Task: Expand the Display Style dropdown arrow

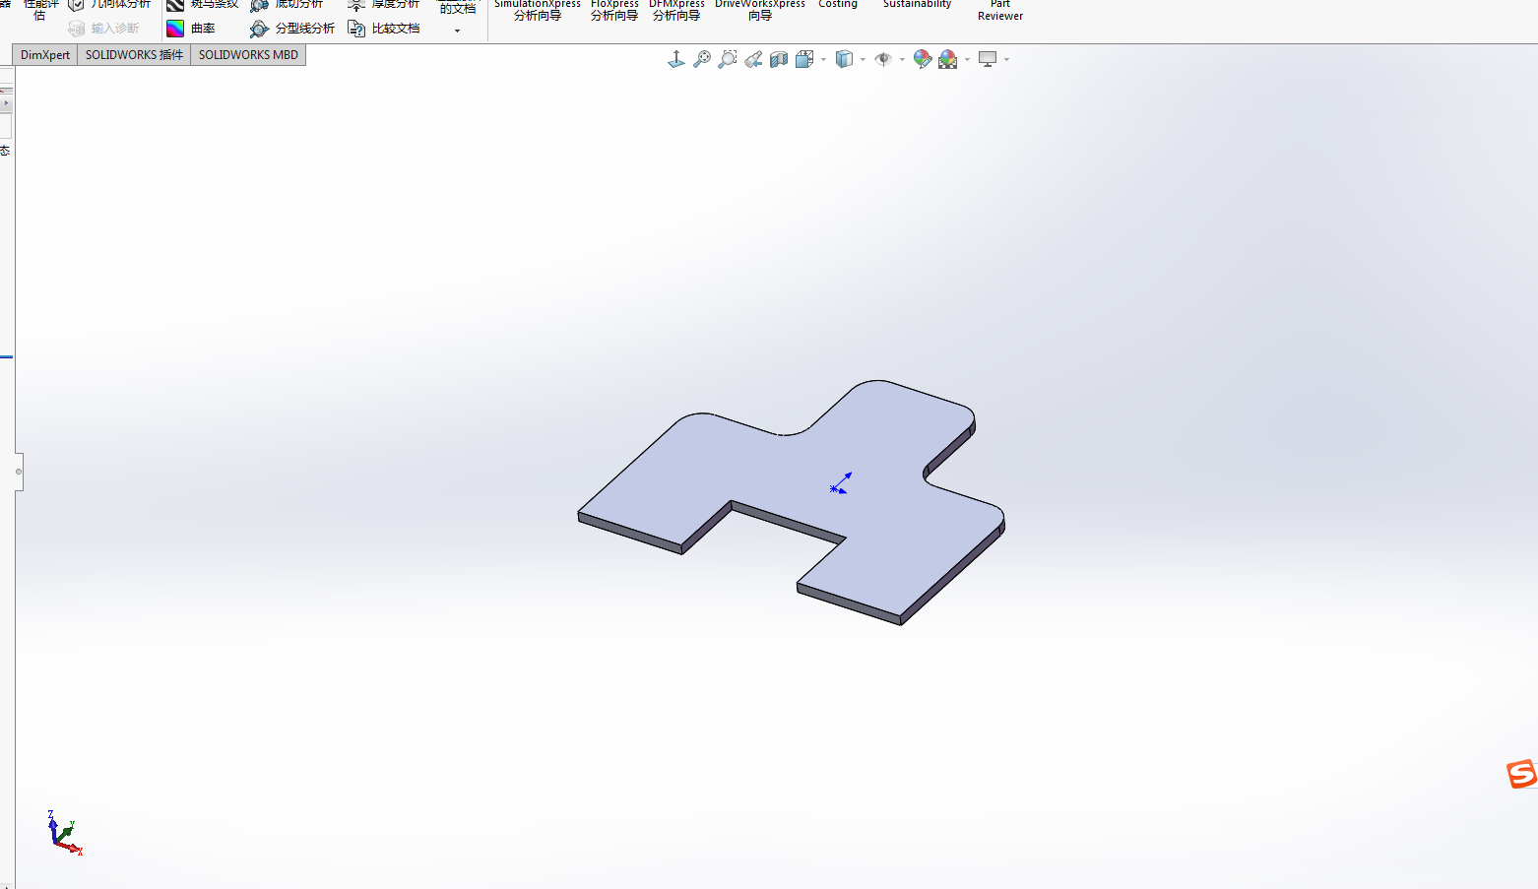Action: [864, 60]
